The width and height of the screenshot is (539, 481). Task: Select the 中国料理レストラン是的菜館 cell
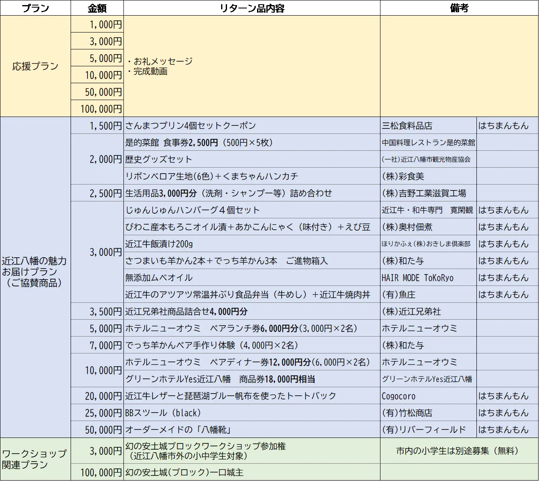tap(428, 142)
